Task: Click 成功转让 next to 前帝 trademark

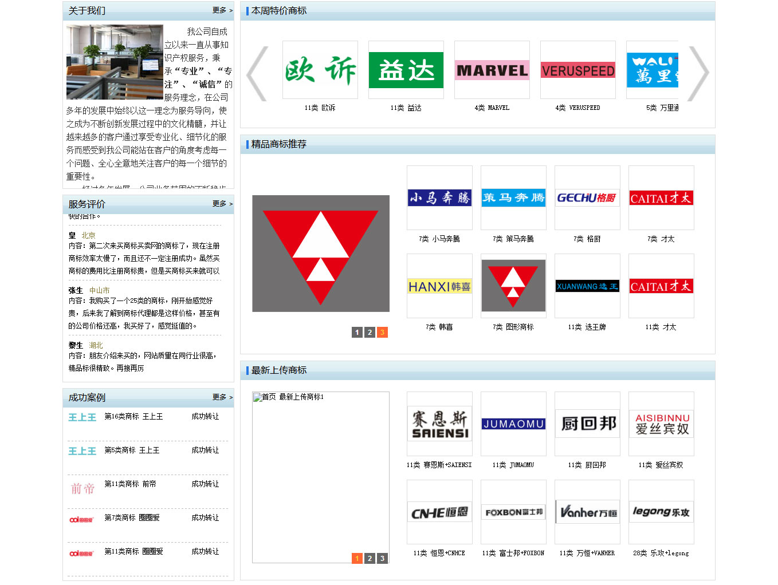Action: pyautogui.click(x=206, y=484)
